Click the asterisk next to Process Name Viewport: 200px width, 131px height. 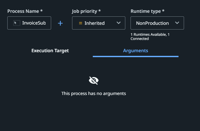[41, 10]
